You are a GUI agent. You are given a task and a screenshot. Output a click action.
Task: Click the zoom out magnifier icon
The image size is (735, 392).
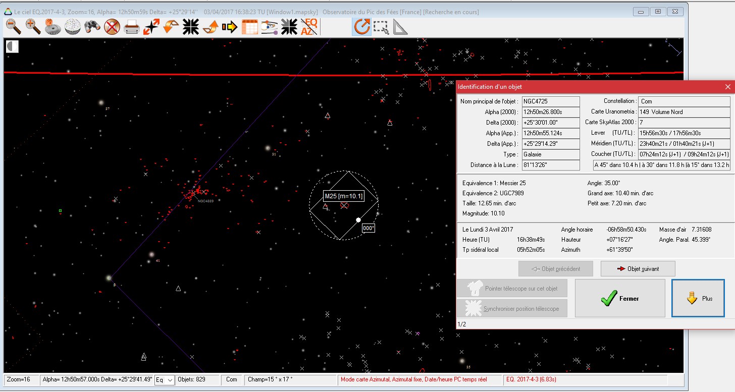coord(13,27)
